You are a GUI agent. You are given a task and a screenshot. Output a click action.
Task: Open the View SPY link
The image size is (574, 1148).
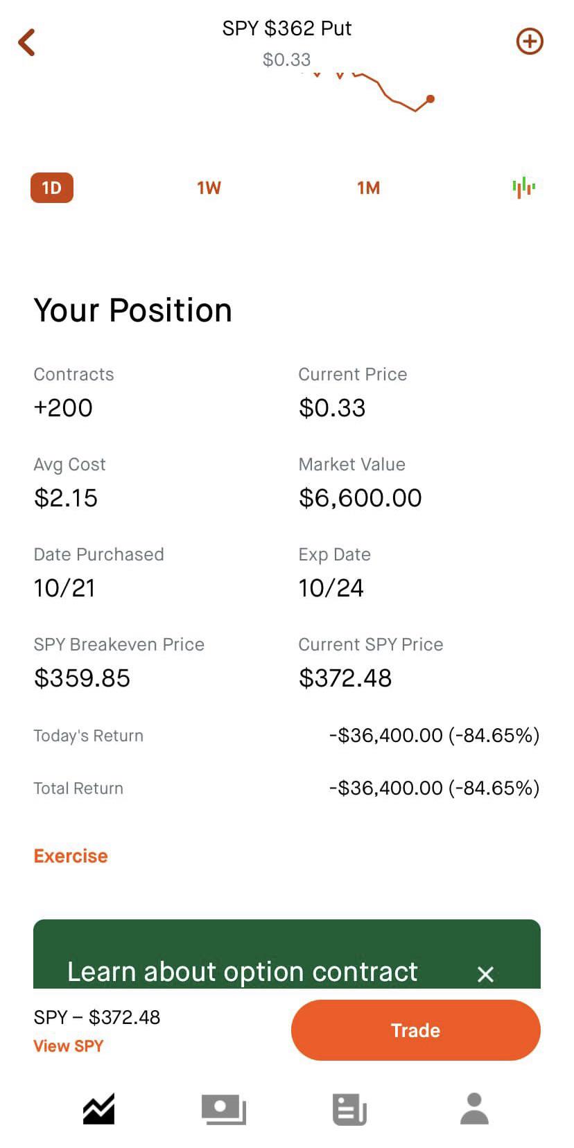68,1045
